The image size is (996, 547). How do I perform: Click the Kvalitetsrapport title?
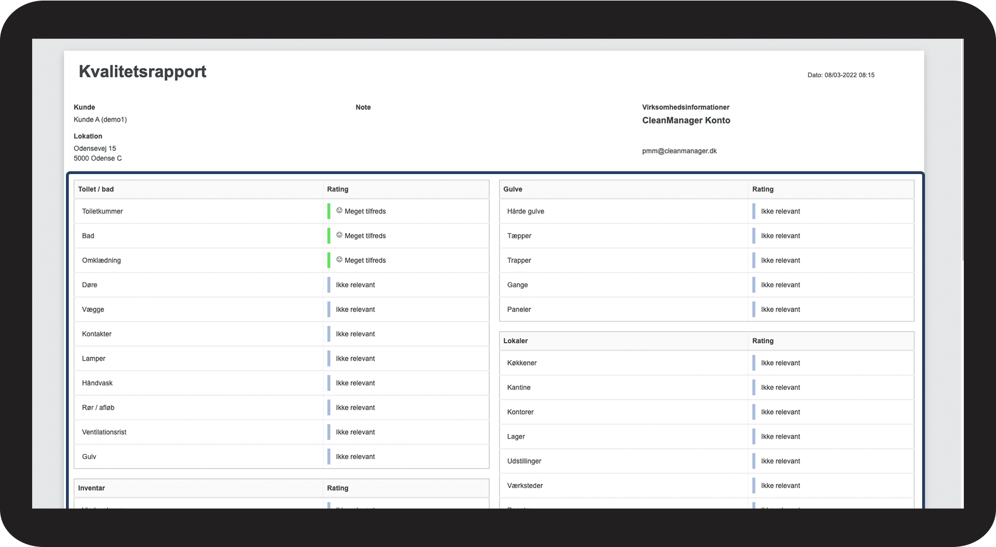(143, 72)
